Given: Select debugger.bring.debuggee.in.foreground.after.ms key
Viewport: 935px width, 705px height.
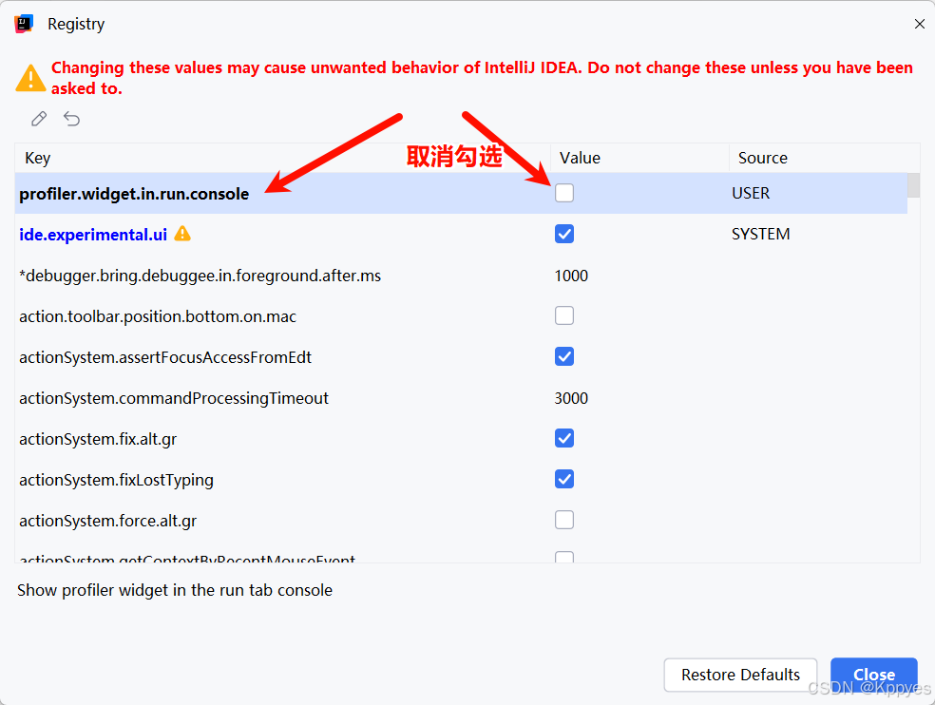Looking at the screenshot, I should pyautogui.click(x=200, y=276).
